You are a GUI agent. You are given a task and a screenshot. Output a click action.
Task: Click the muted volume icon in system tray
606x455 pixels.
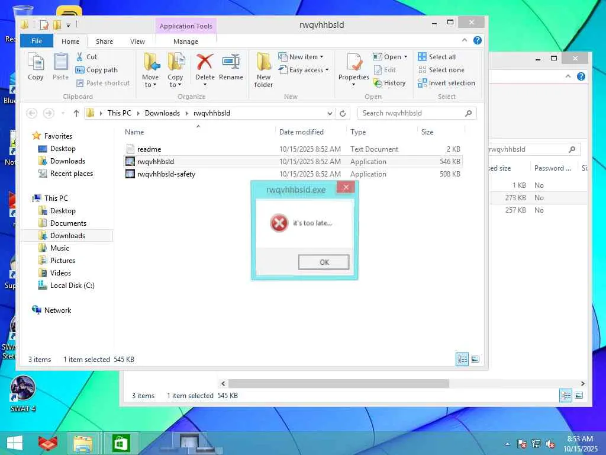point(550,444)
